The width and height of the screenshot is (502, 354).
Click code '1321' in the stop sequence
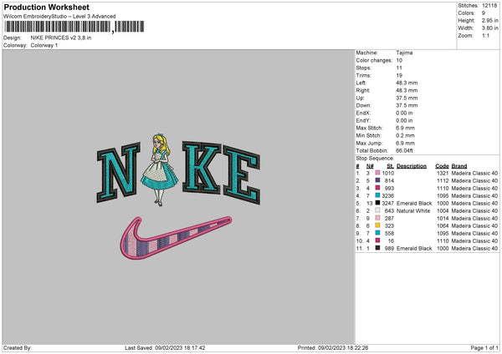[x=443, y=173]
